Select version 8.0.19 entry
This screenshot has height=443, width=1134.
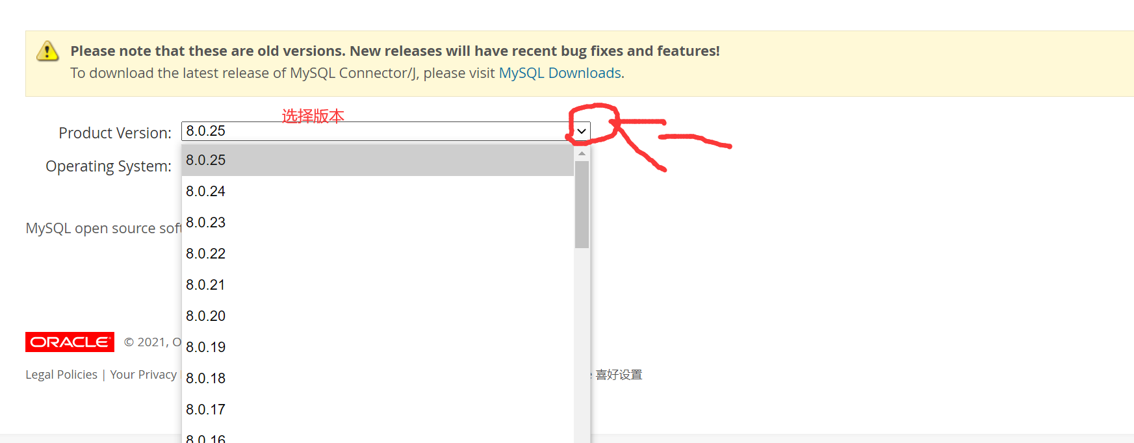pyautogui.click(x=378, y=347)
